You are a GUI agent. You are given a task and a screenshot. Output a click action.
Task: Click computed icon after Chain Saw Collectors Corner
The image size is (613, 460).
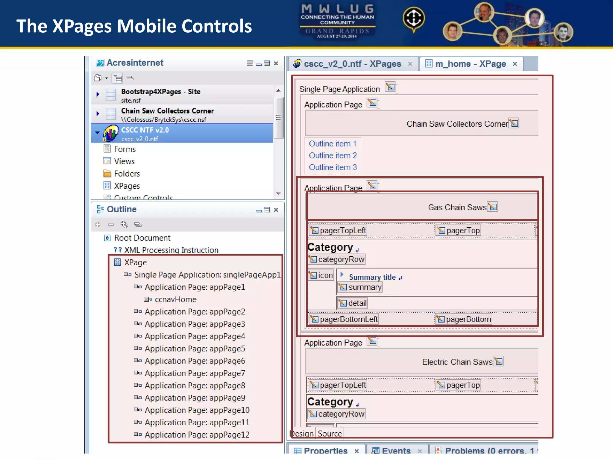(514, 123)
